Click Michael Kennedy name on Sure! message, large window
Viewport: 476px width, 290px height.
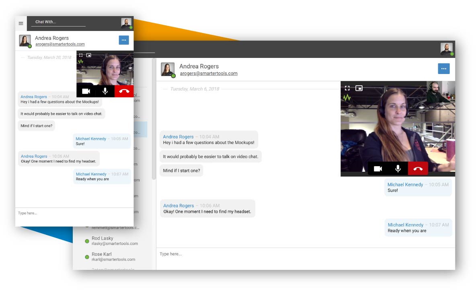click(405, 185)
